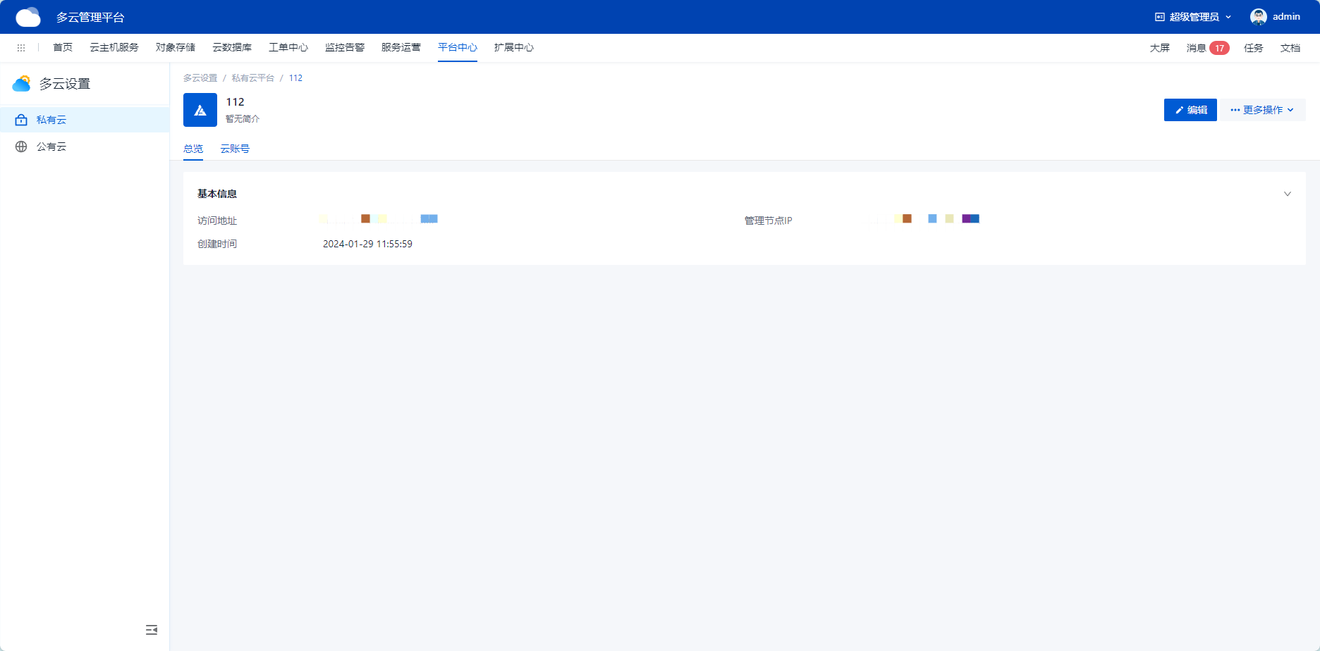Open 大屏 dashboard view
1320x651 pixels.
coord(1159,48)
